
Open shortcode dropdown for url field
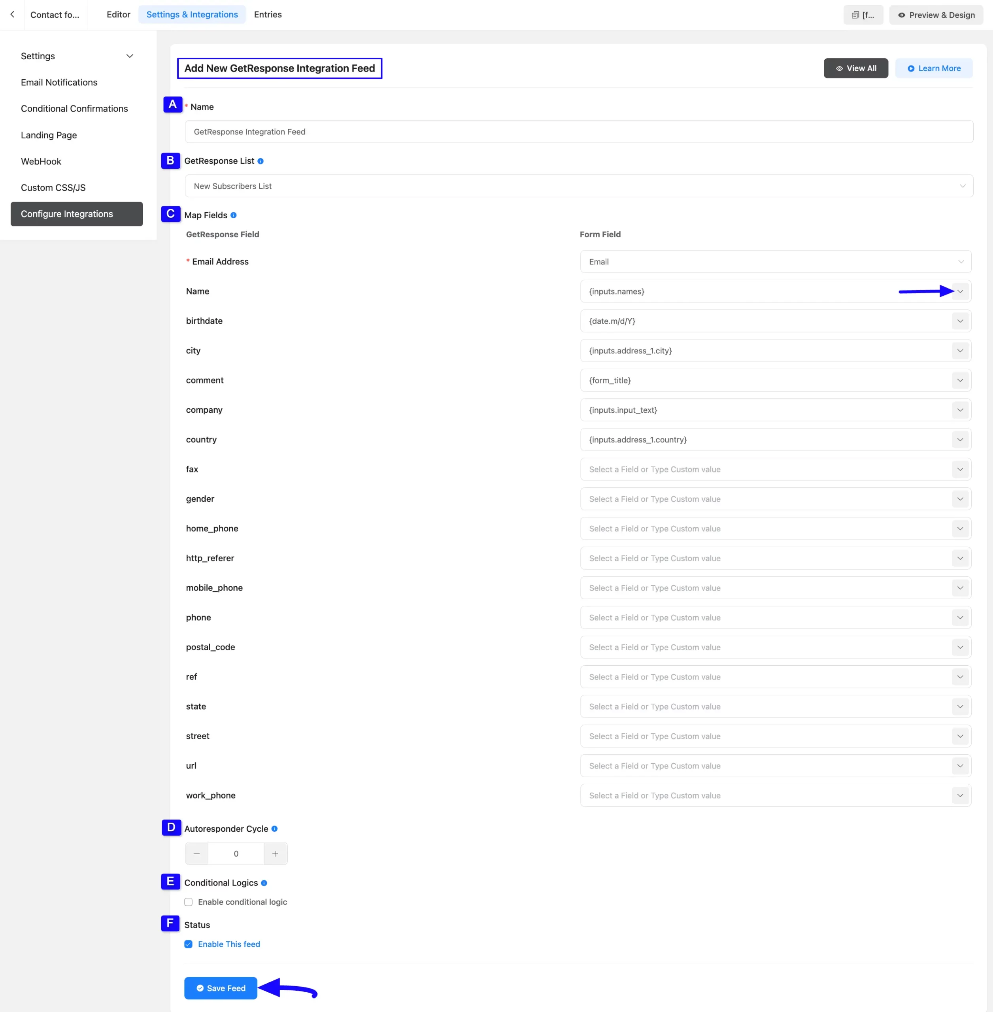coord(960,766)
